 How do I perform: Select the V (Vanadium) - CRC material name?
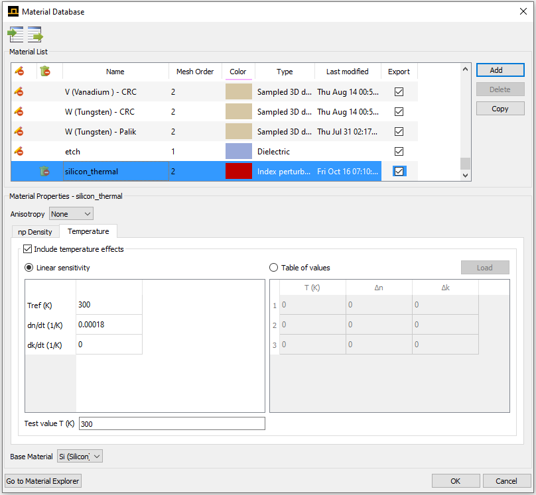[101, 92]
